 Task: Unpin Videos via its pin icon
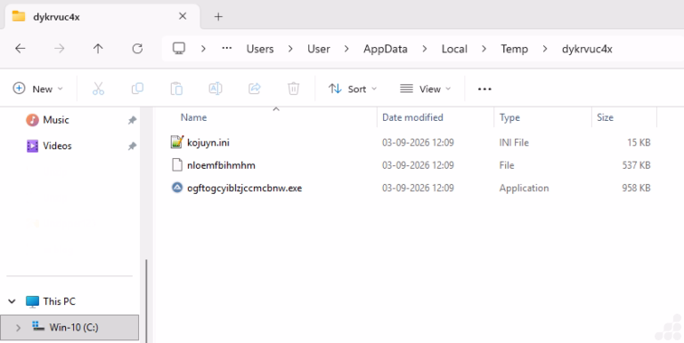132,147
